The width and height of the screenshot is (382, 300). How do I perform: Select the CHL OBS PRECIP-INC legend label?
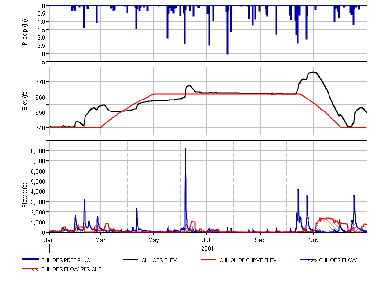pyautogui.click(x=65, y=260)
